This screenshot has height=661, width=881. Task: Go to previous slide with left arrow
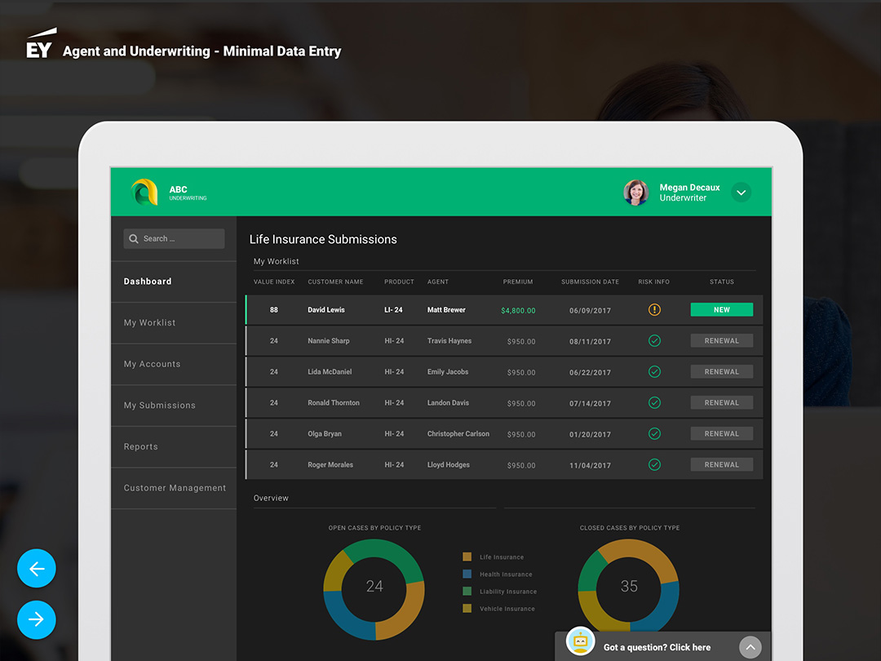37,569
